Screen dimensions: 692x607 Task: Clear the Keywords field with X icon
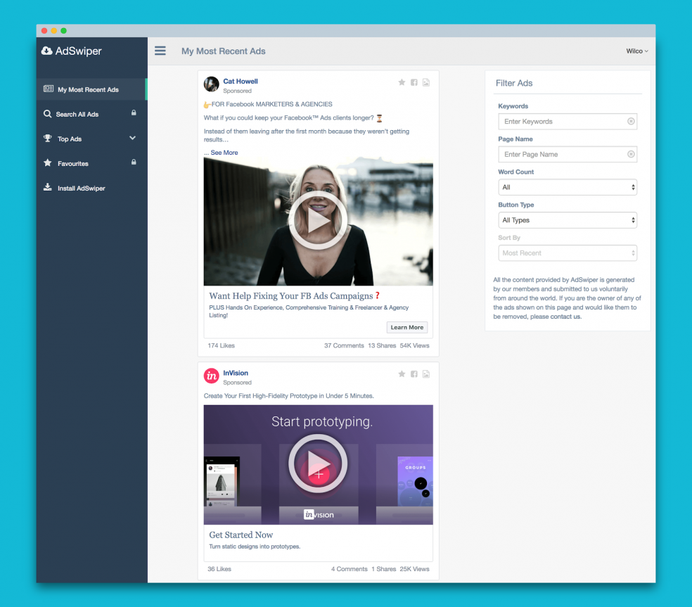[x=631, y=122]
